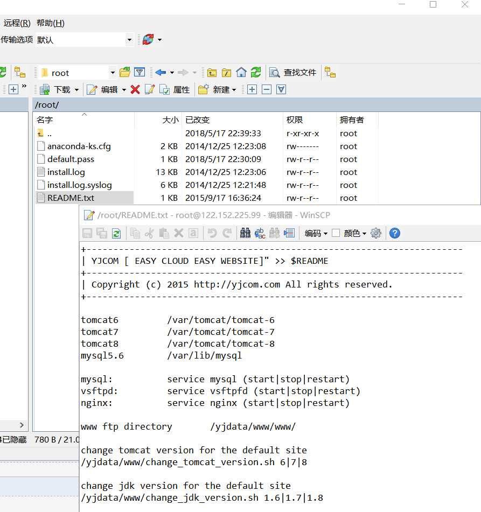The height and width of the screenshot is (512, 481).
Task: Click the editor's save floppy icon
Action: click(87, 233)
